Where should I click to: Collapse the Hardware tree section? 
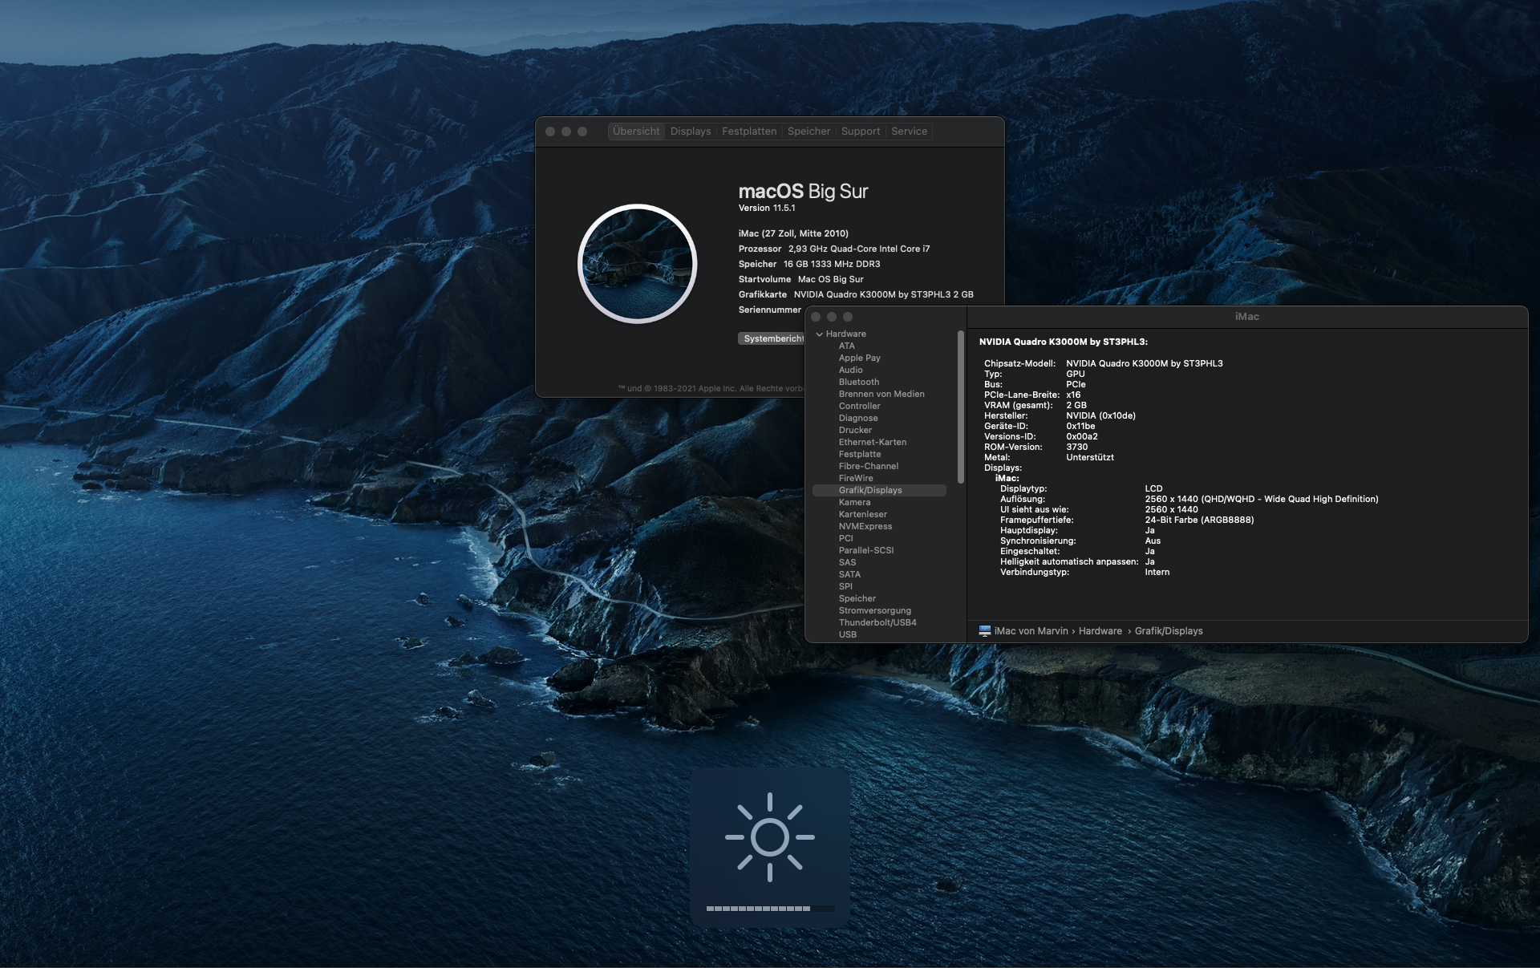click(819, 334)
